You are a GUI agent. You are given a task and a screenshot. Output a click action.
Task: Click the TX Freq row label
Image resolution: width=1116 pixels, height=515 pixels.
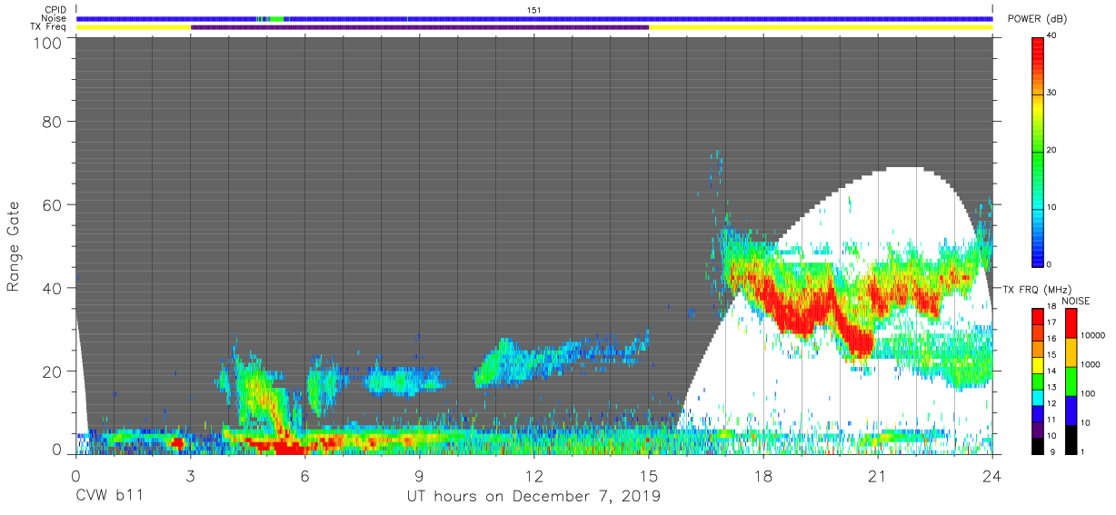pos(49,27)
